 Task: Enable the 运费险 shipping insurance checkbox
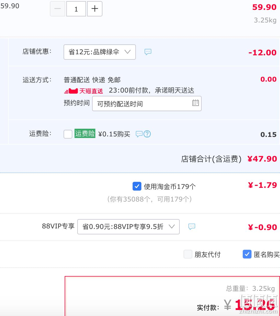pyautogui.click(x=68, y=134)
